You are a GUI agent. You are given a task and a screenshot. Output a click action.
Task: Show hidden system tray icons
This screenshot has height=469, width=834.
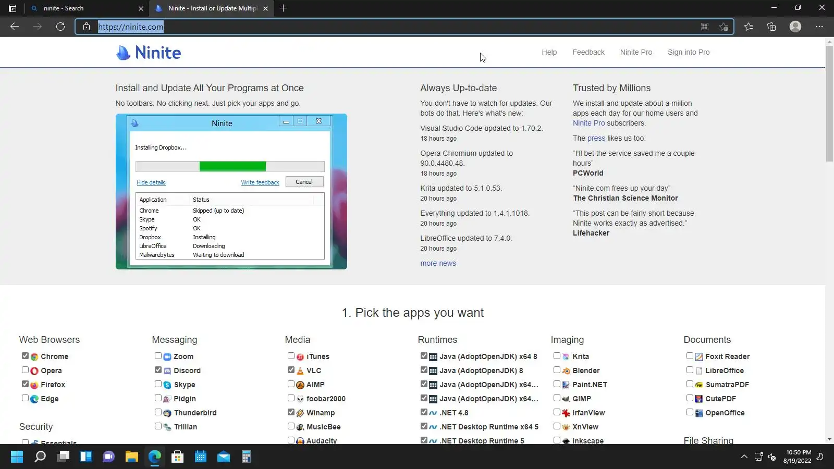click(x=744, y=457)
